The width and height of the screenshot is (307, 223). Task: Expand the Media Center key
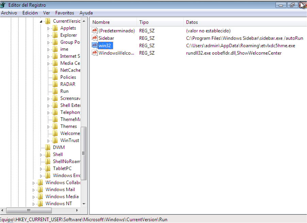click(x=48, y=64)
